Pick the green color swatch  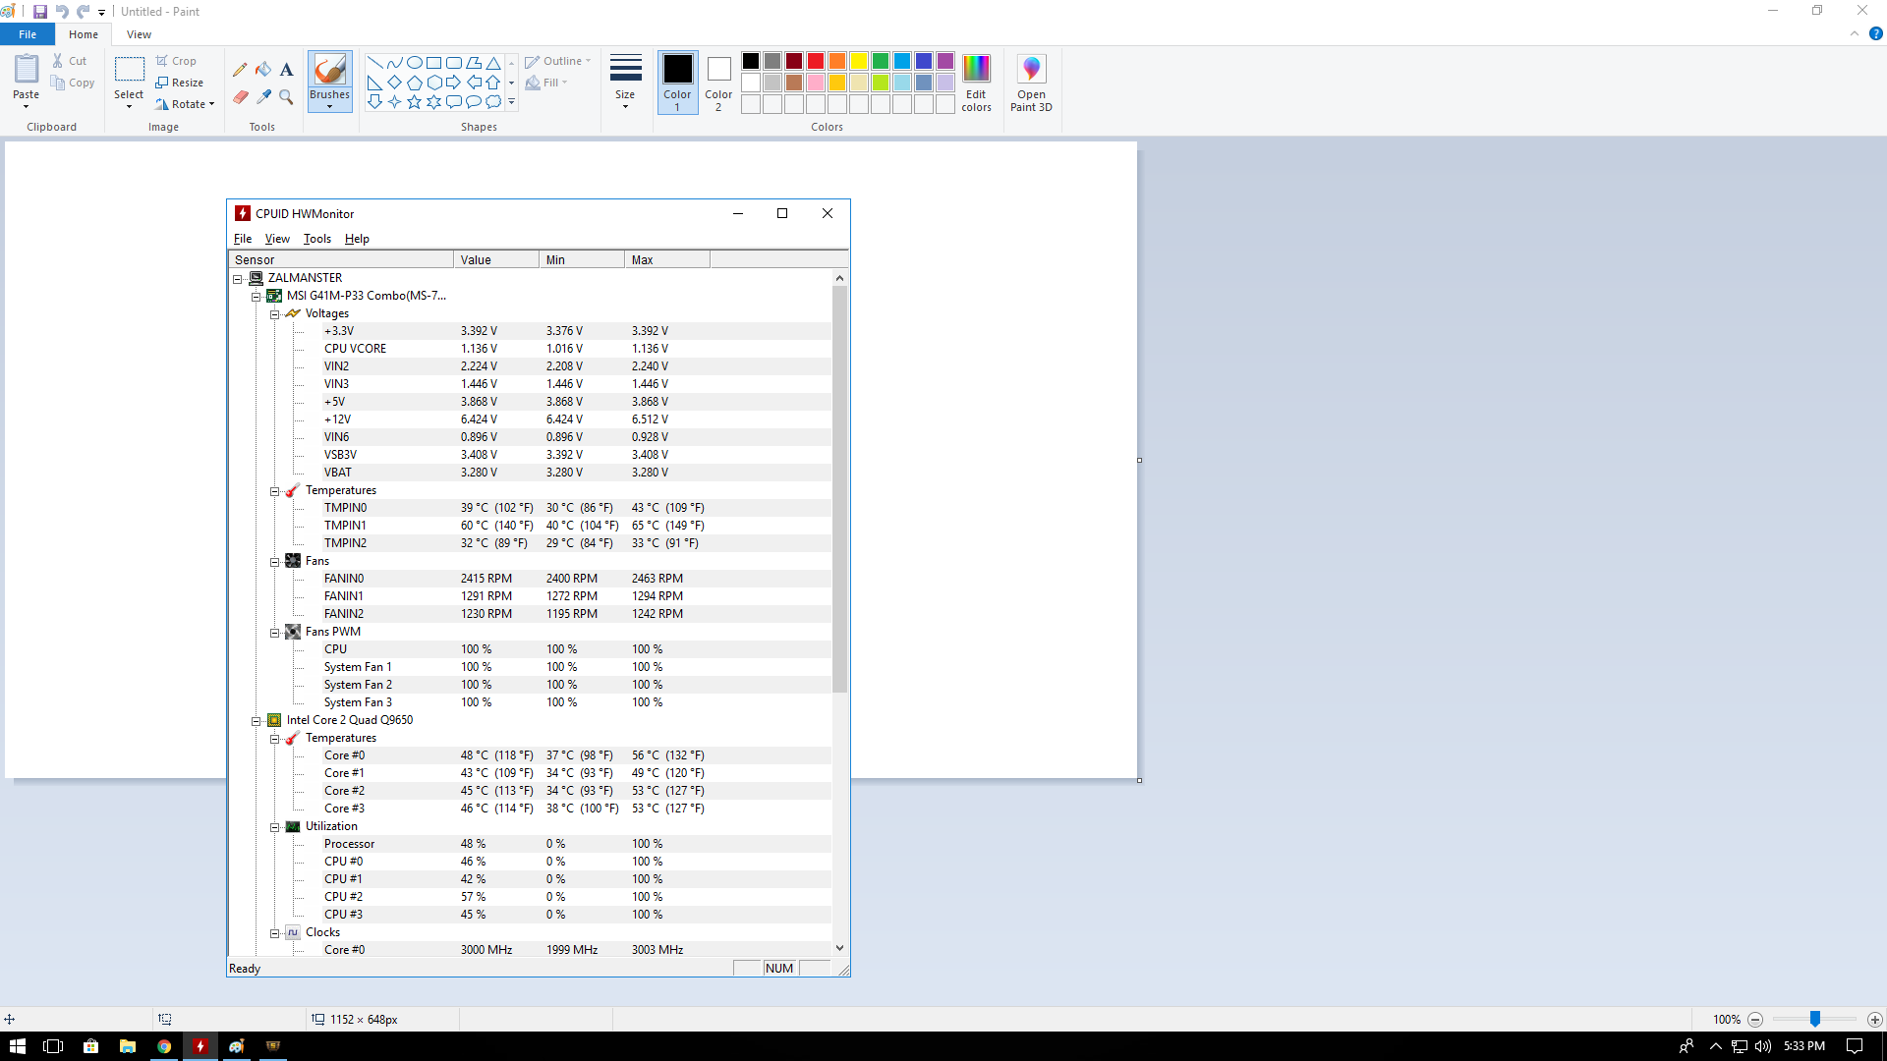(x=880, y=61)
